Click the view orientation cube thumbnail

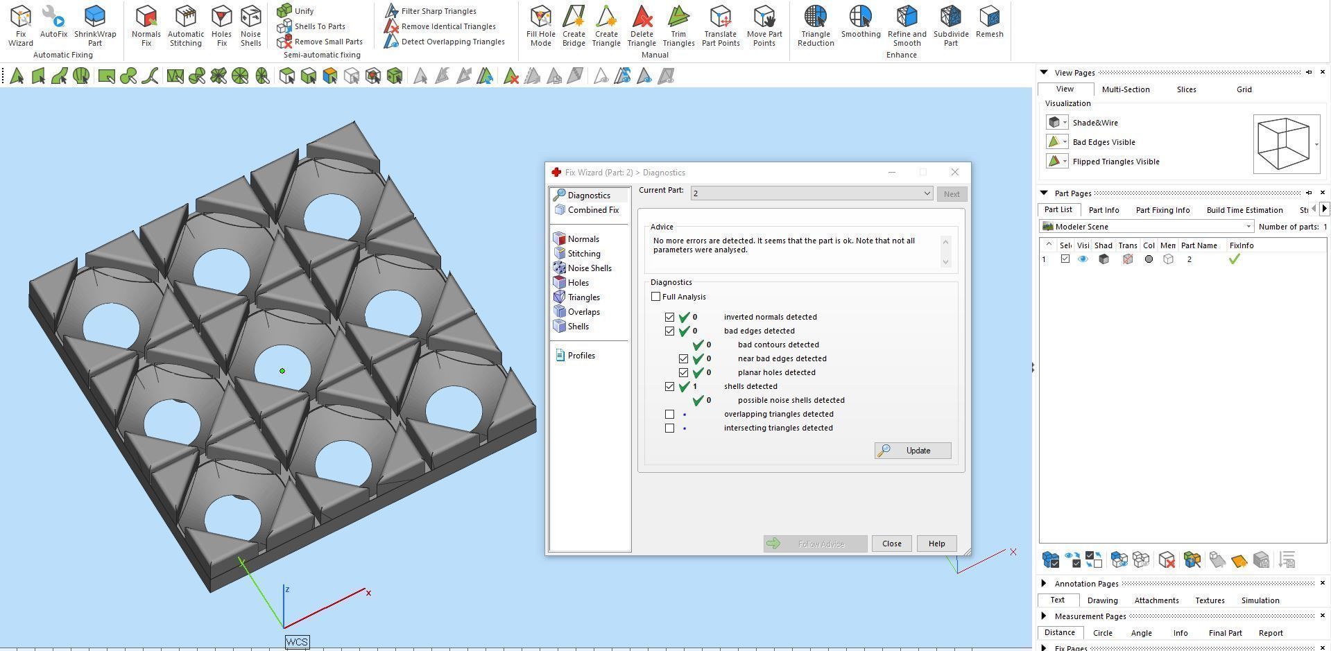click(1285, 144)
